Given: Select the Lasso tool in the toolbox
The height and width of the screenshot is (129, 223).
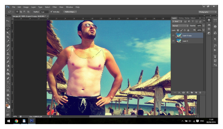Looking at the screenshot, I should click(8, 29).
